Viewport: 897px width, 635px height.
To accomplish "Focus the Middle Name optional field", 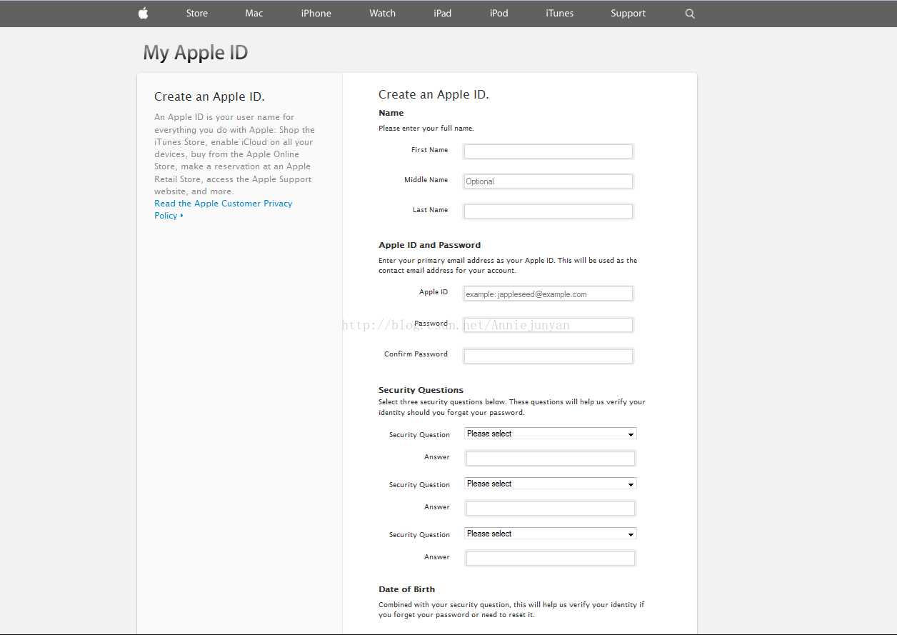I will (x=548, y=181).
